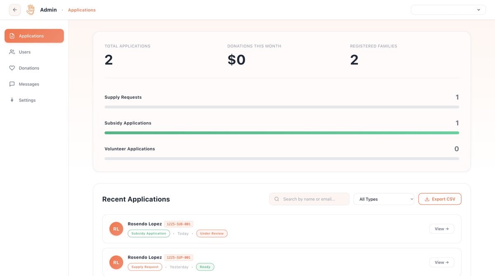
Task: Click the green Subsidy Applications progress bar
Action: pos(282,133)
